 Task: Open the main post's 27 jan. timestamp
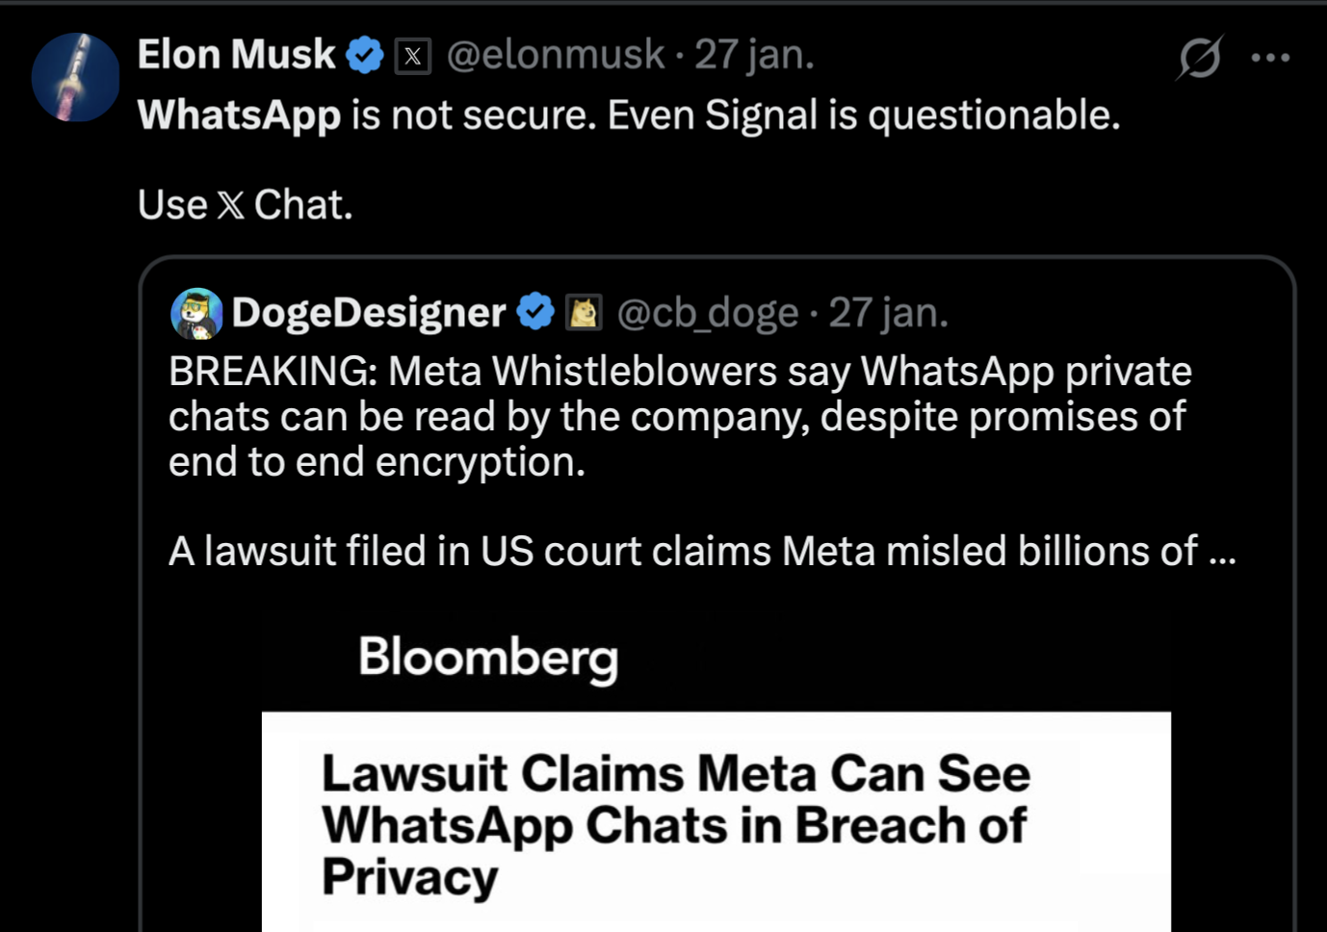pos(754,55)
